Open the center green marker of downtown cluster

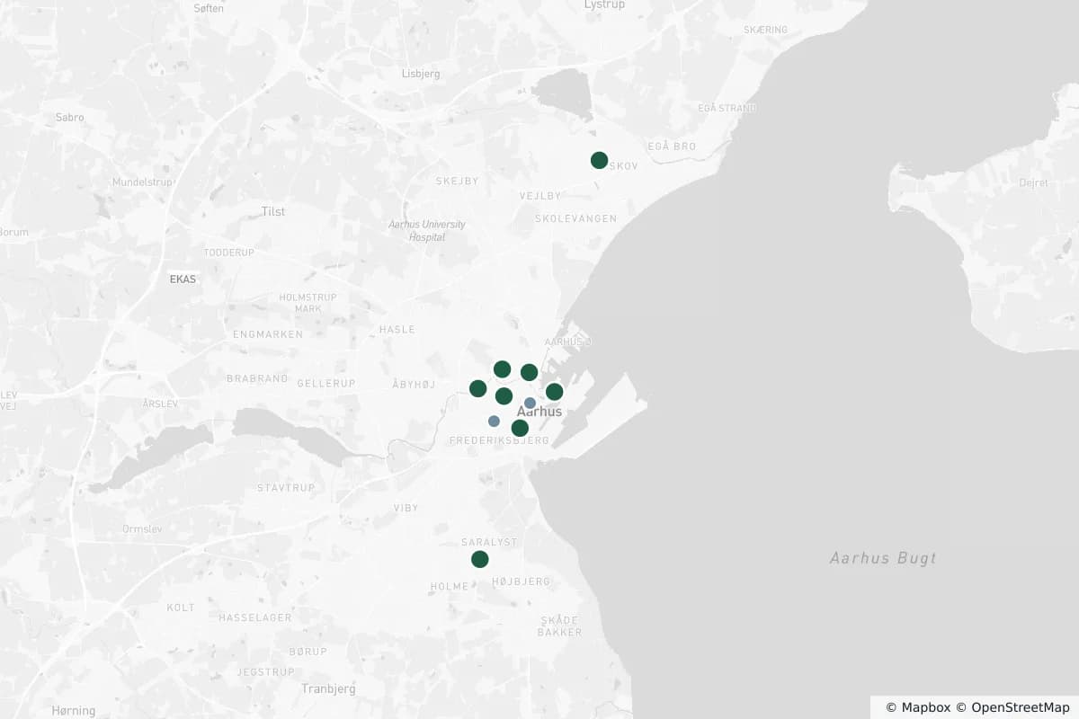[504, 395]
